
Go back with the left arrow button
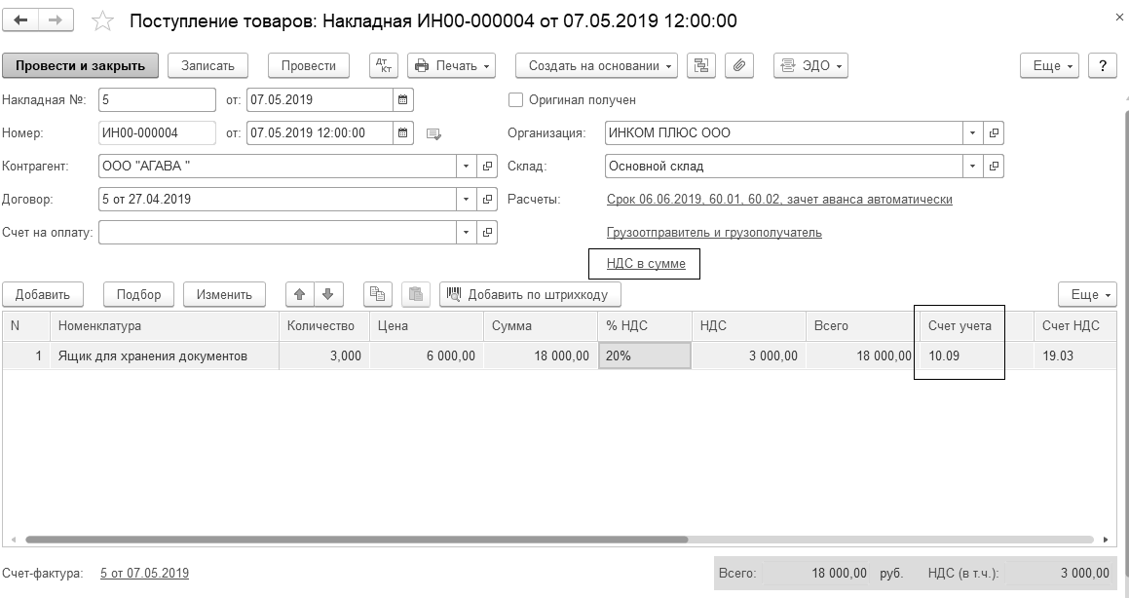pos(20,20)
